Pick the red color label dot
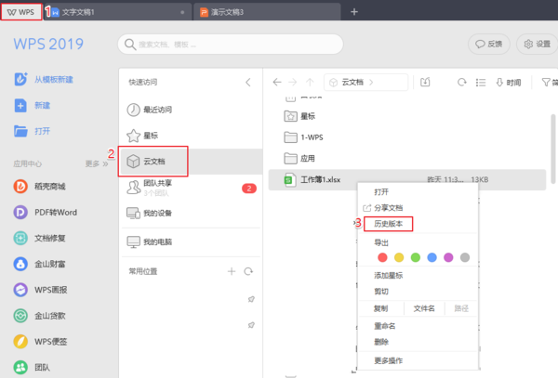Viewport: 558px width, 378px height. (380, 257)
